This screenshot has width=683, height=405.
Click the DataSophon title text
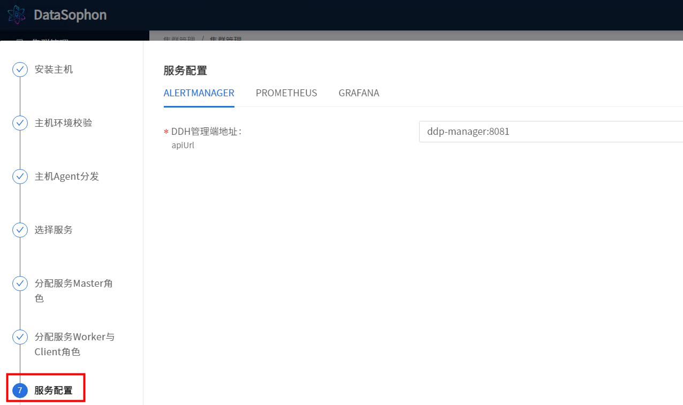tap(70, 15)
